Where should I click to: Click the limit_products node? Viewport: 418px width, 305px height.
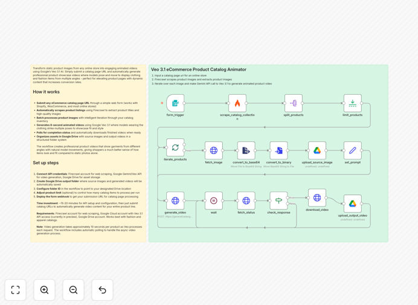pos(353,103)
